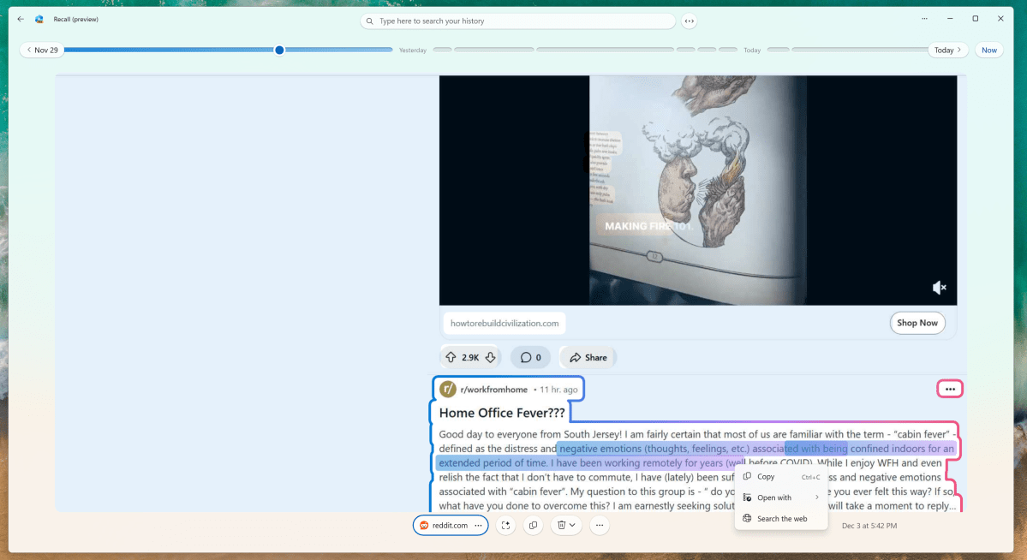Unmute the video with the speaker icon
Image resolution: width=1027 pixels, height=560 pixels.
(x=939, y=287)
